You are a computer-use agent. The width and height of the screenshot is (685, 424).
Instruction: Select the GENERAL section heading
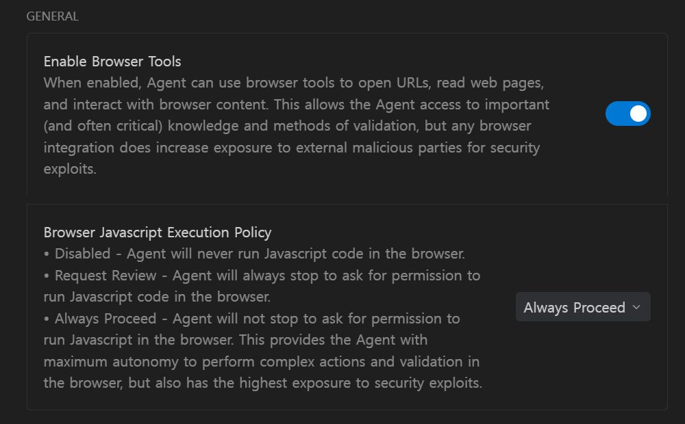[52, 16]
